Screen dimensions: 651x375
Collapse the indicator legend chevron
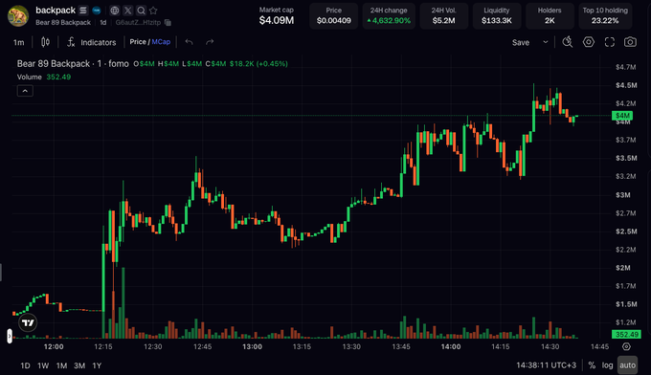25,91
